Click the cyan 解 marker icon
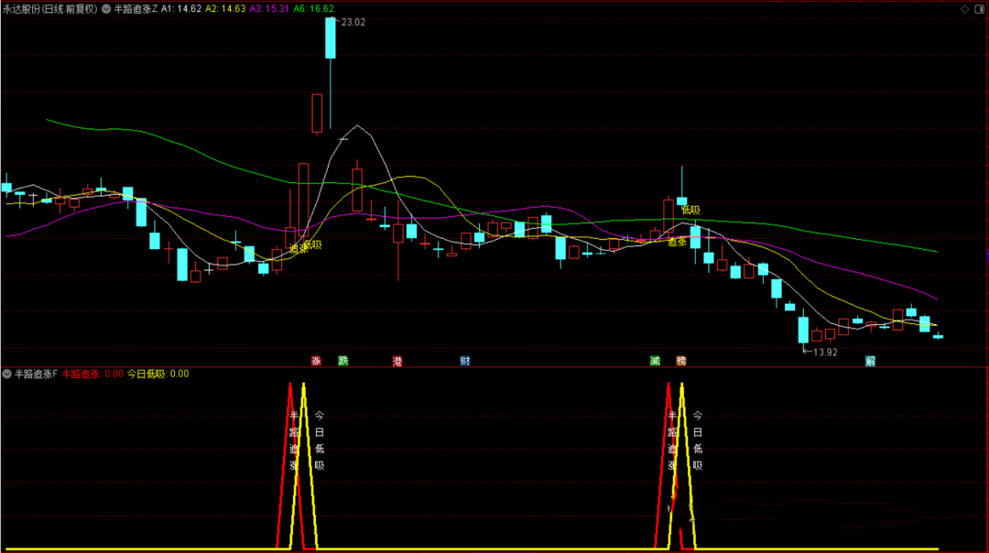 coord(869,361)
